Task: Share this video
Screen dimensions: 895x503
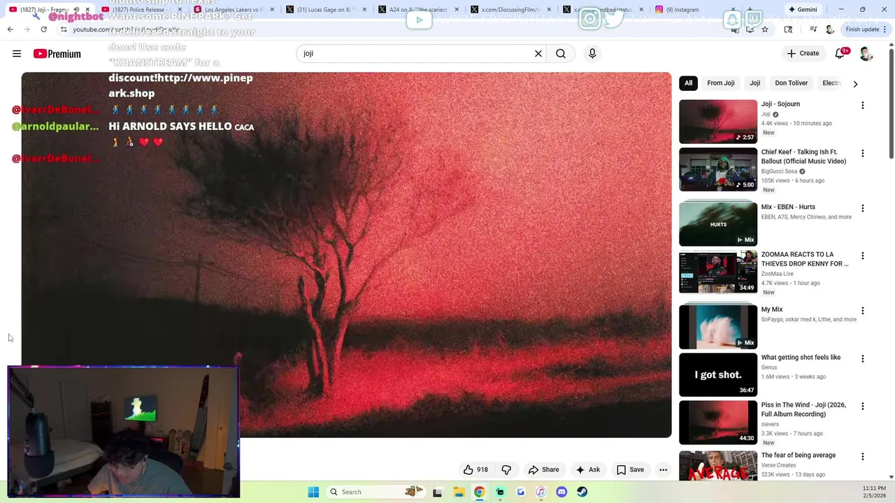Action: click(544, 469)
